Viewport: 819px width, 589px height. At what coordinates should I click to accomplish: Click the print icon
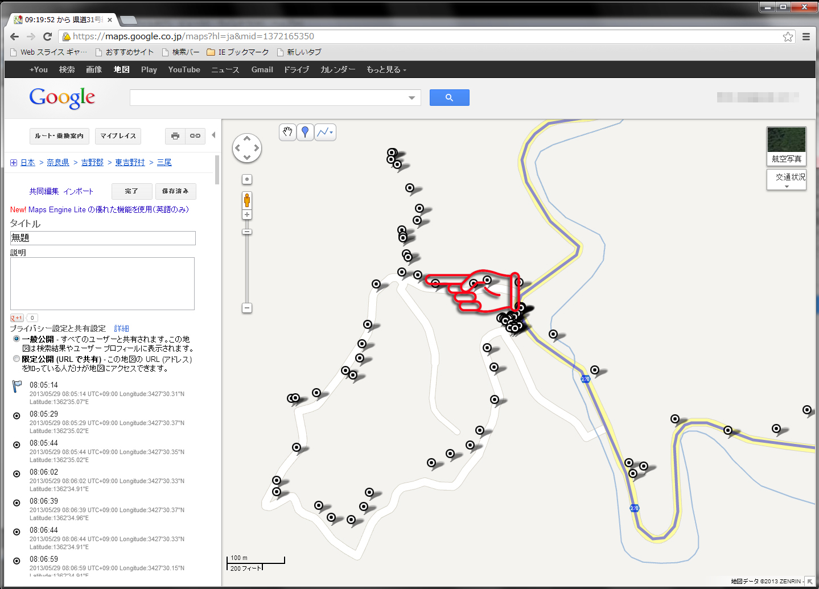pyautogui.click(x=175, y=136)
